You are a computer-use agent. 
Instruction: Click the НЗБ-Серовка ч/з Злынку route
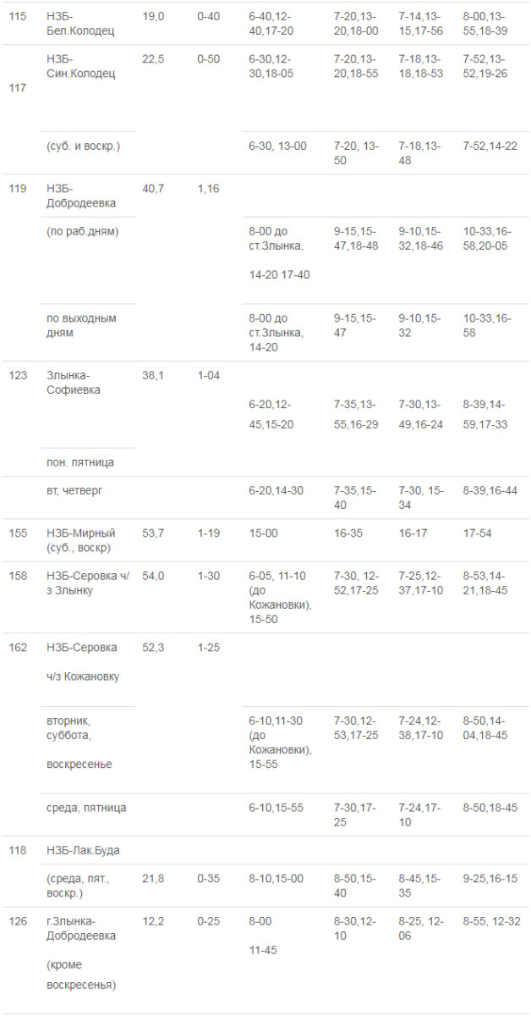[88, 583]
